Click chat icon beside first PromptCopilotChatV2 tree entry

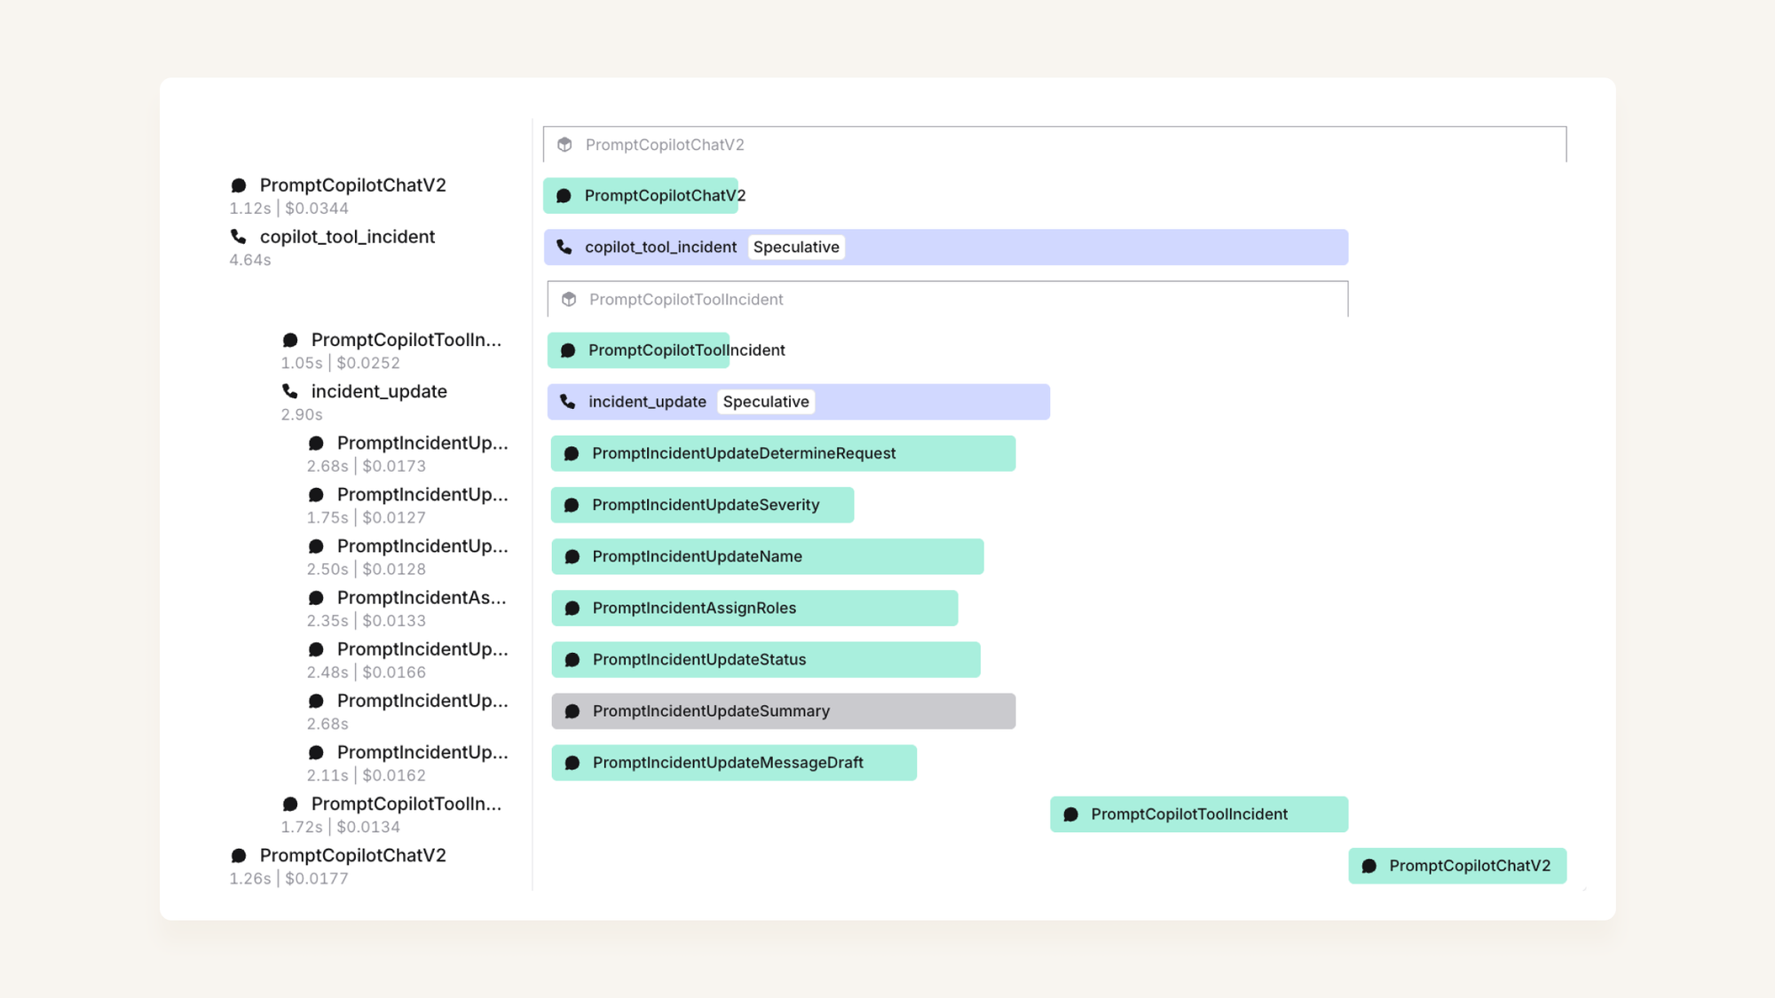[x=239, y=185]
